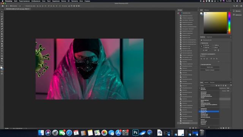The height and width of the screenshot is (137, 243).
Task: Select the Eraser tool
Action: (x=2, y=39)
